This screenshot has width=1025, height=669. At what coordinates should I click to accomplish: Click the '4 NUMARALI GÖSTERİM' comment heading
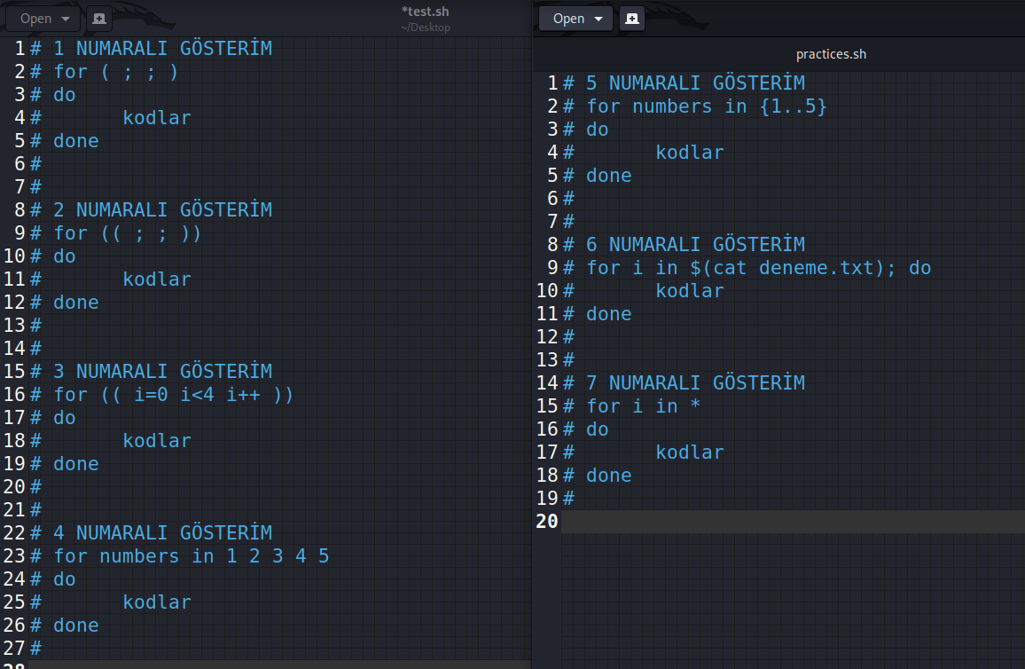(x=162, y=532)
